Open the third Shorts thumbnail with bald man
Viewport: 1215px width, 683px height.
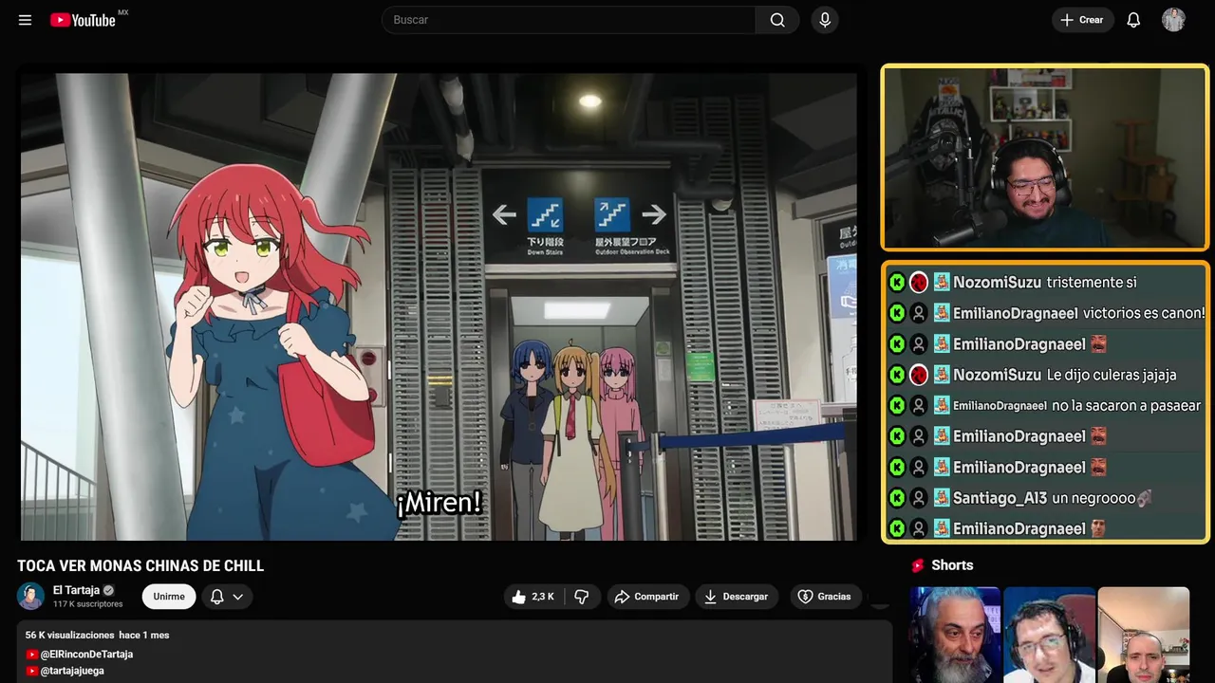click(x=1143, y=635)
